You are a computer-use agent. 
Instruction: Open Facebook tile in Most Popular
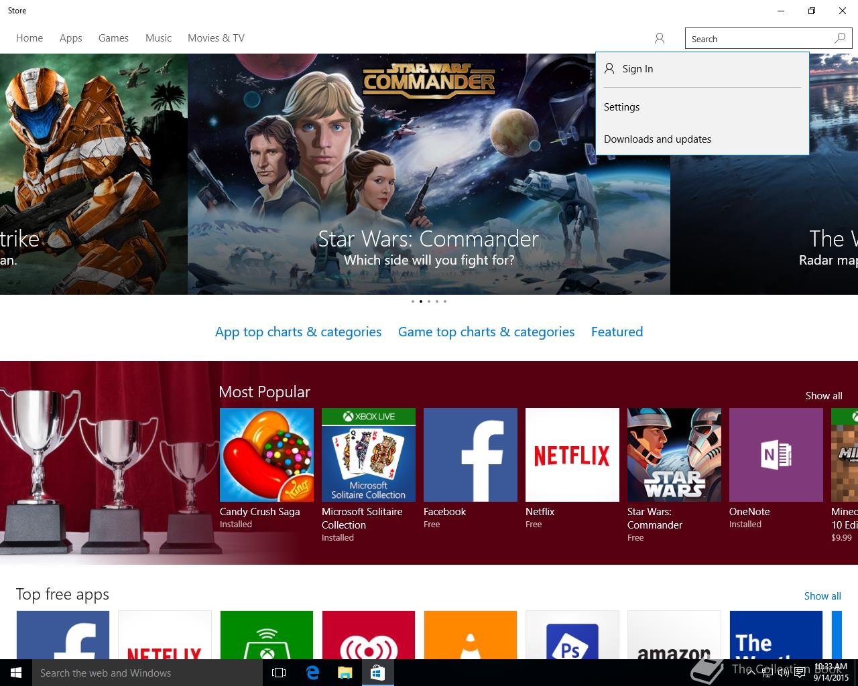coord(471,455)
